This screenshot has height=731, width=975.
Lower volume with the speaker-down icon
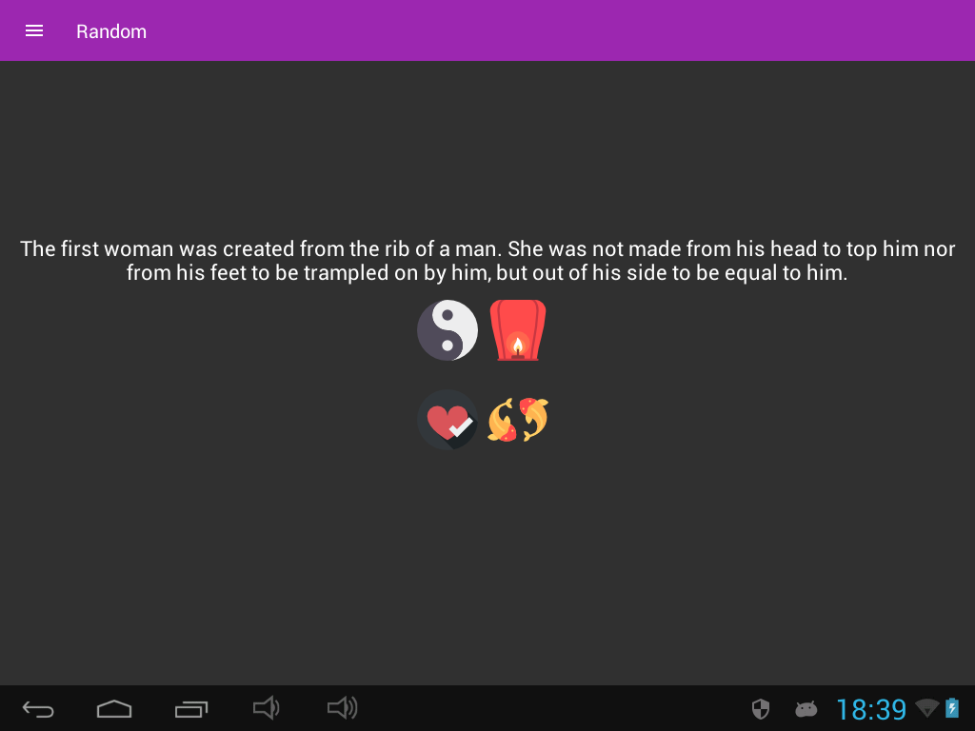click(x=267, y=708)
